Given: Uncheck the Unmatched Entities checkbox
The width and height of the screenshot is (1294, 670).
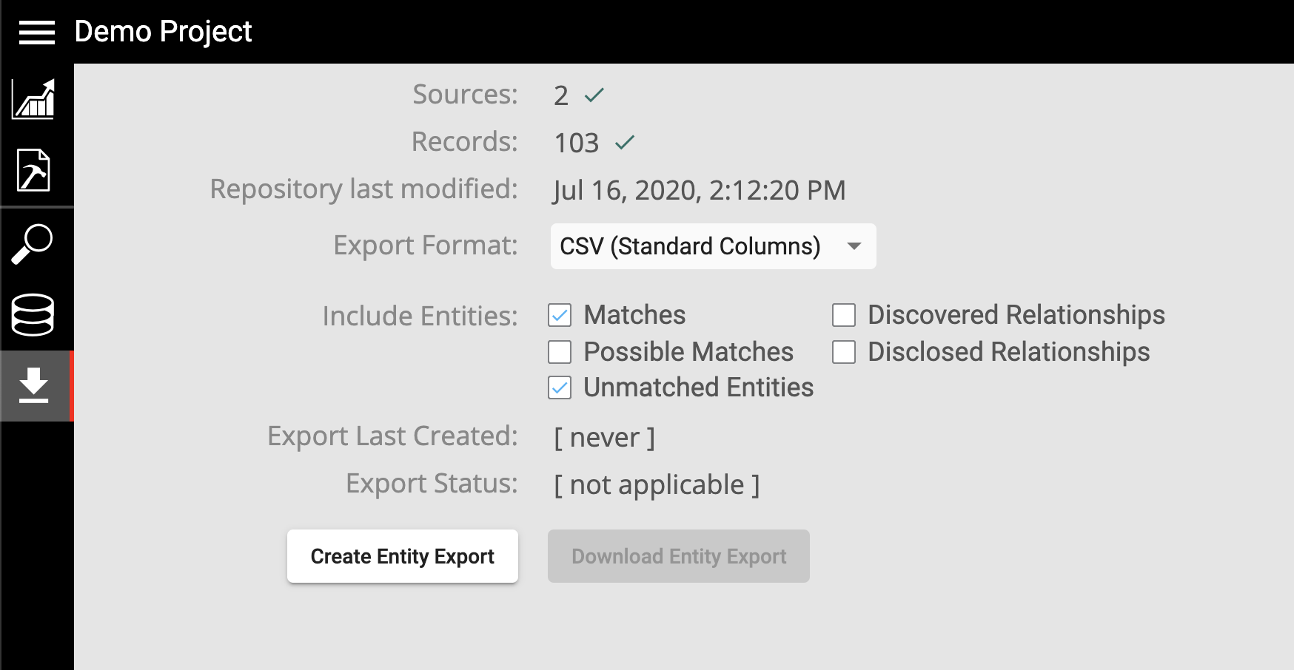Looking at the screenshot, I should tap(560, 388).
